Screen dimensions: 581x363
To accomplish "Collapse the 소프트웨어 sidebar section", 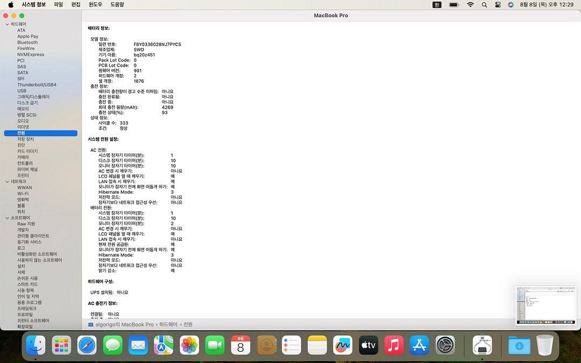I will click(x=7, y=218).
